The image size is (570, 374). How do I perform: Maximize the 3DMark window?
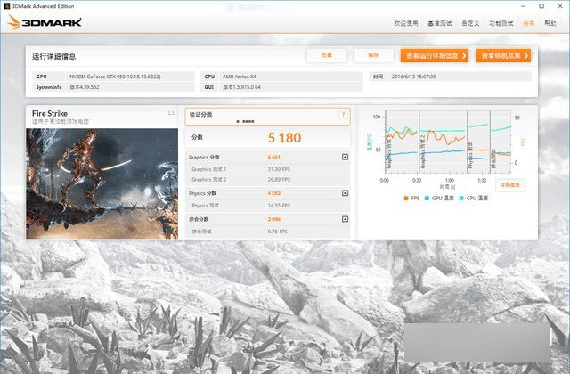click(x=541, y=6)
